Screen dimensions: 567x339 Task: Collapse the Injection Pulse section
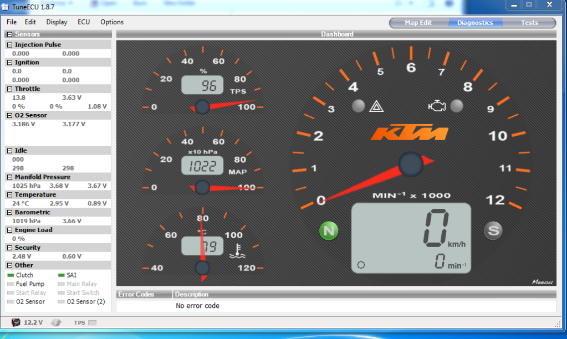pos(9,45)
